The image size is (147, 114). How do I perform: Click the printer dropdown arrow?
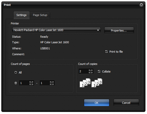click(98, 30)
